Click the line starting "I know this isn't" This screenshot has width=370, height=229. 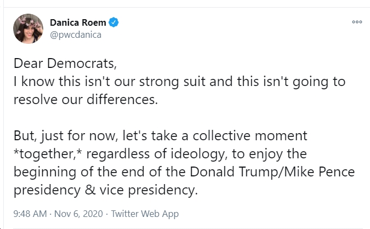click(180, 82)
